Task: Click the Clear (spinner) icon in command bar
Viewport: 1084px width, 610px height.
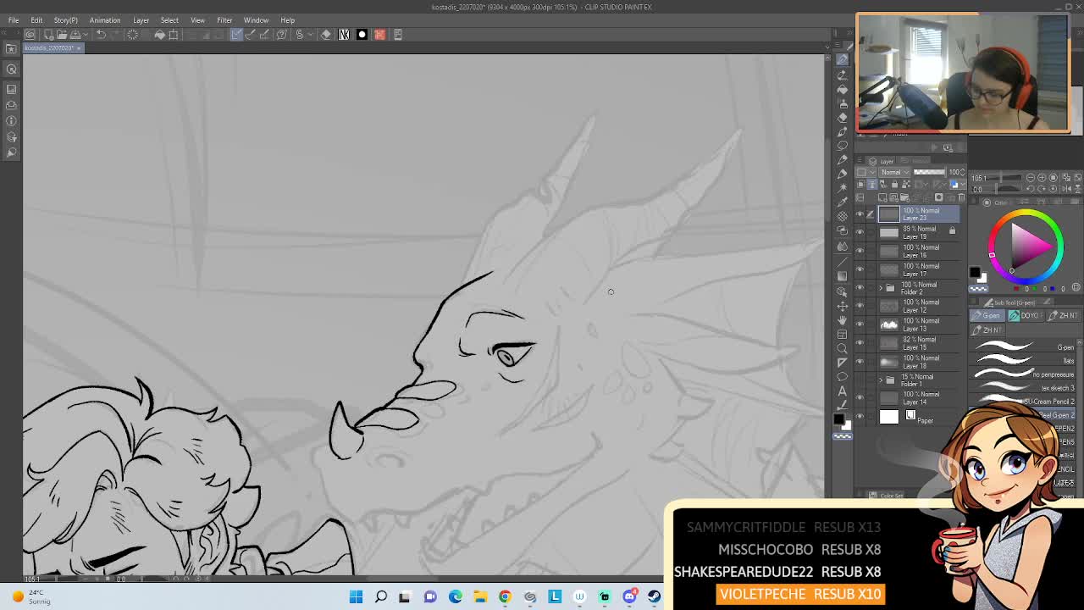Action: tap(132, 35)
